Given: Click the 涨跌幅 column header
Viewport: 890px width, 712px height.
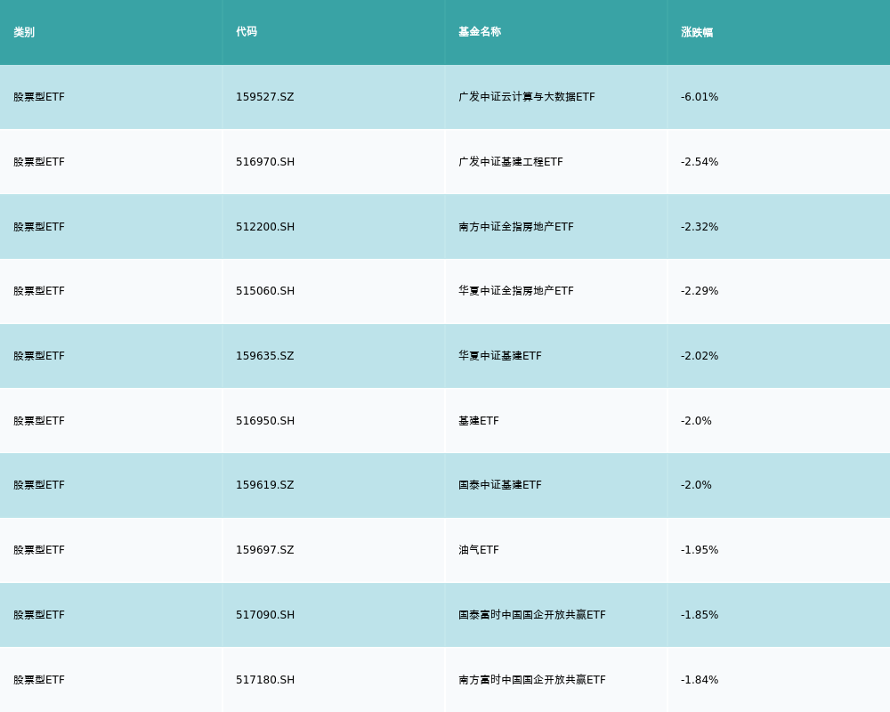Looking at the screenshot, I should 697,32.
